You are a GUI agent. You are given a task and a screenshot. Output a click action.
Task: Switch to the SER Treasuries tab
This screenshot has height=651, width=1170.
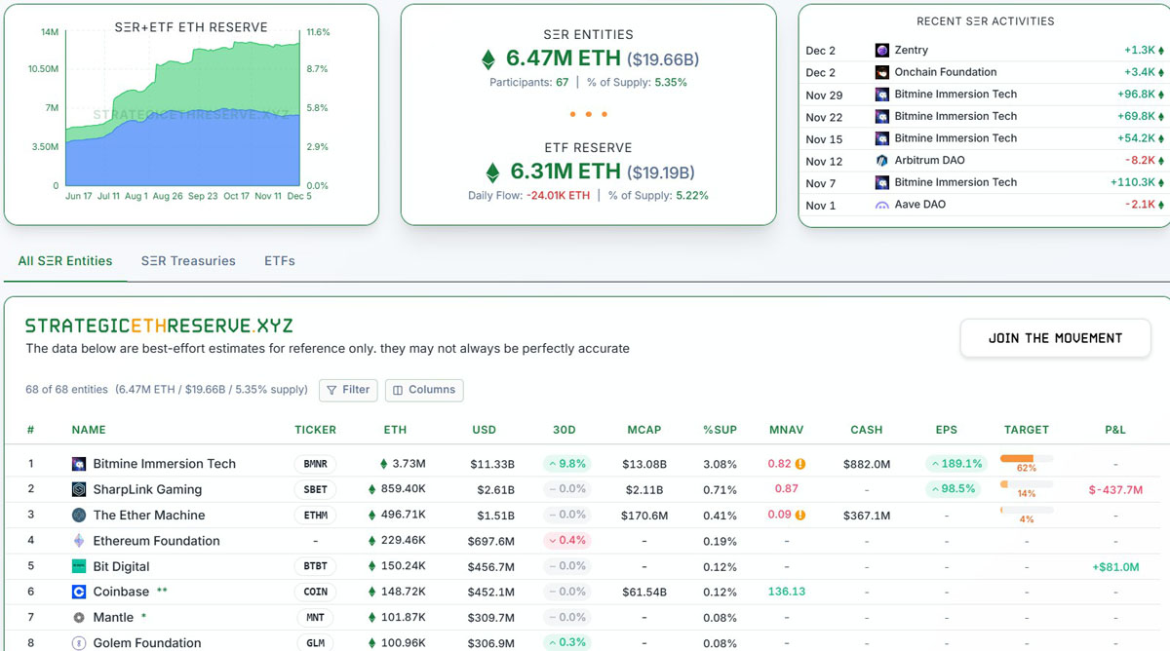(188, 260)
